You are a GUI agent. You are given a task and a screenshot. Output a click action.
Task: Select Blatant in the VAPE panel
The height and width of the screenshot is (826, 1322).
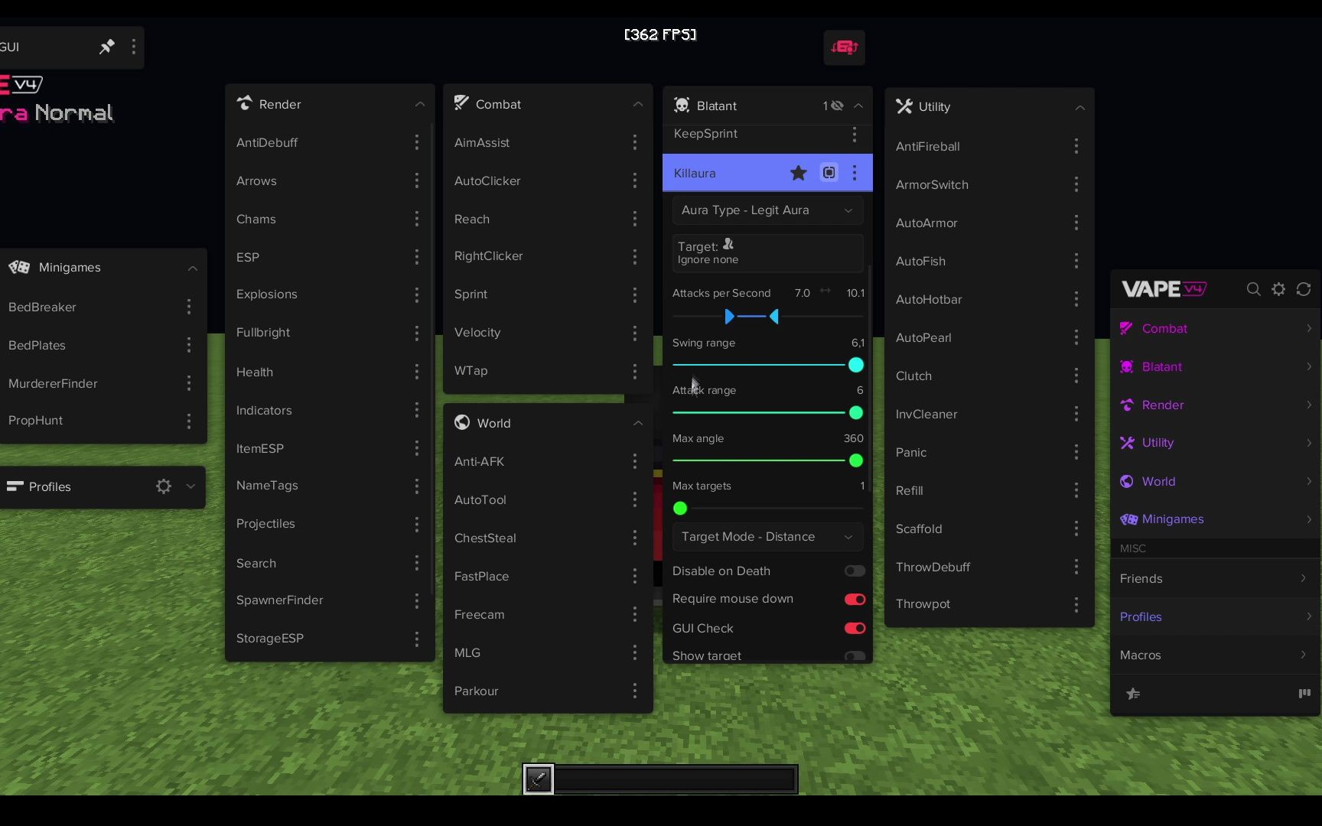point(1216,367)
